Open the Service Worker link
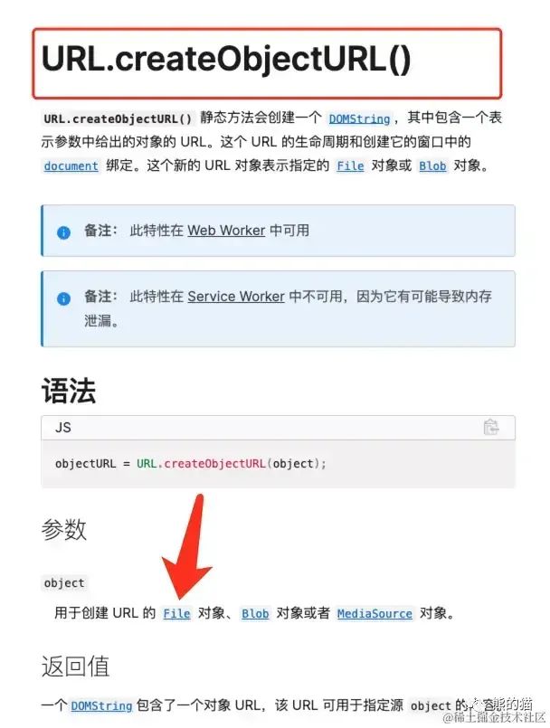550x728 pixels. coord(236,297)
